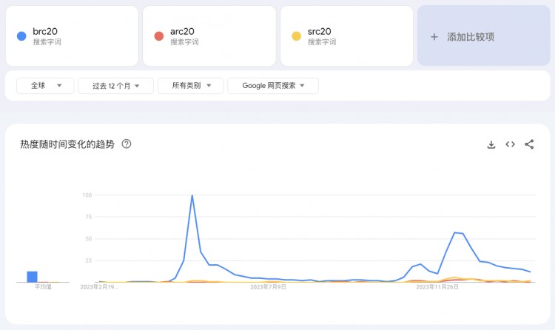The height and width of the screenshot is (330, 555).
Task: Open the 全球 region dropdown
Action: pyautogui.click(x=45, y=86)
